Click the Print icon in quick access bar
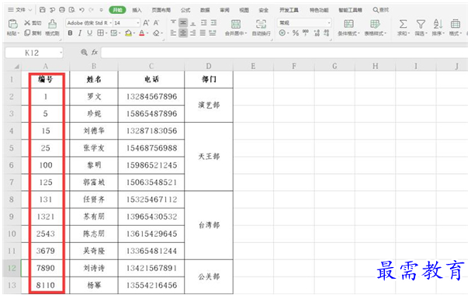471x295 pixels. click(x=62, y=10)
